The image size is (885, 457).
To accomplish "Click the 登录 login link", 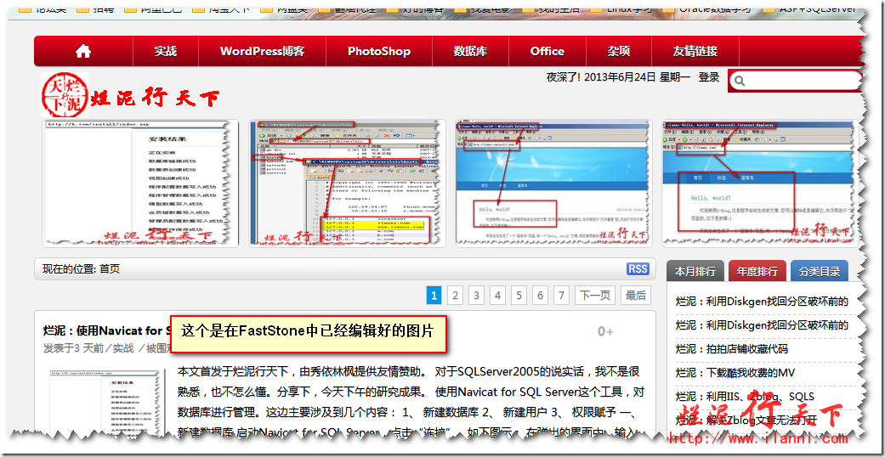I will click(709, 77).
